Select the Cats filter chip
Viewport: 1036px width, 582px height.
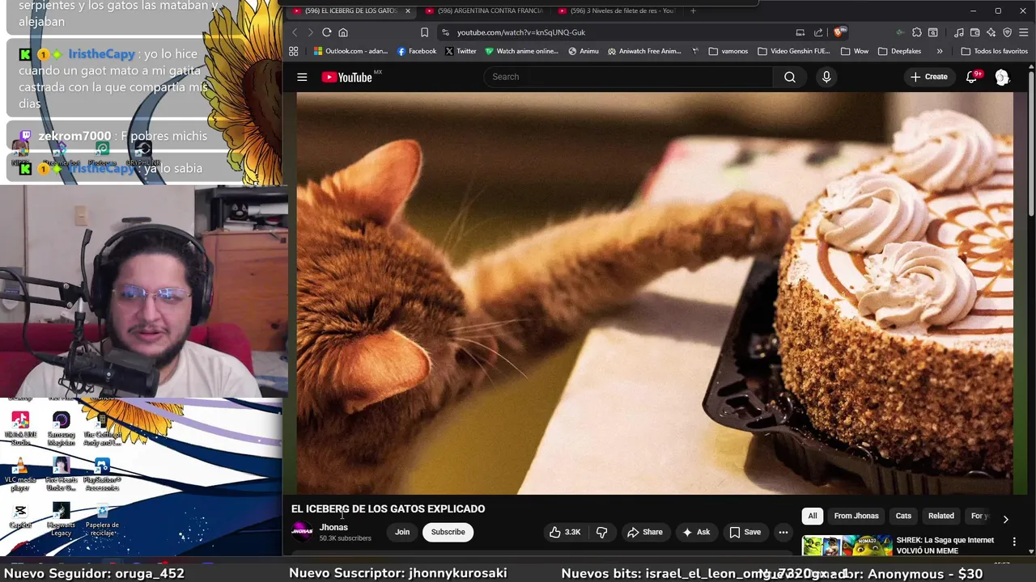903,516
